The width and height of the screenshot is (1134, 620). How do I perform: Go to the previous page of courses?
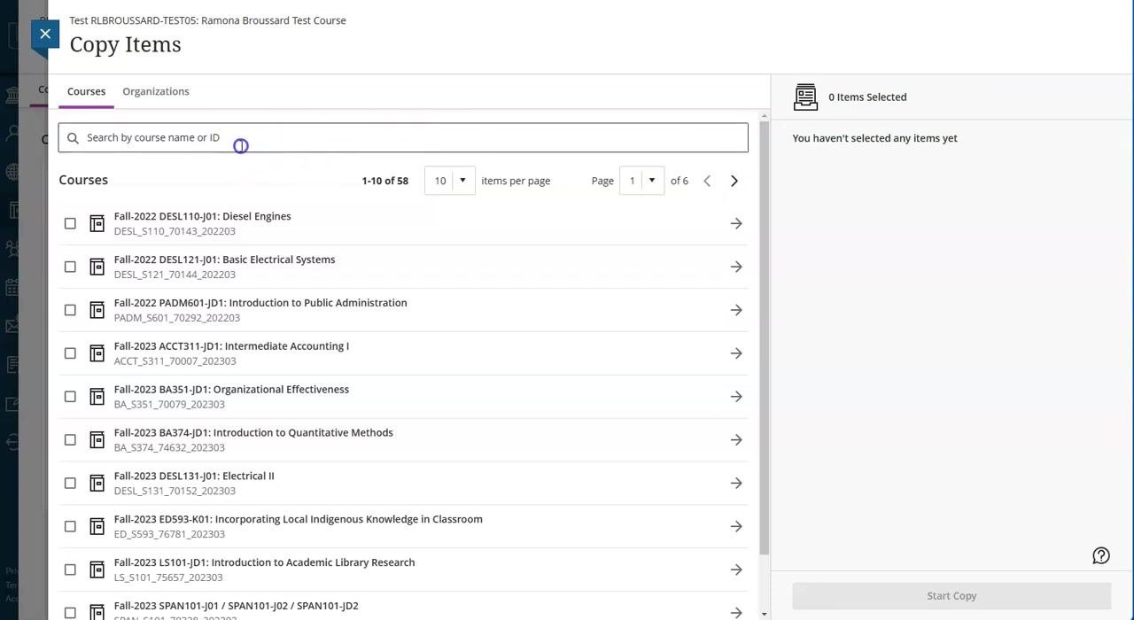pos(707,181)
